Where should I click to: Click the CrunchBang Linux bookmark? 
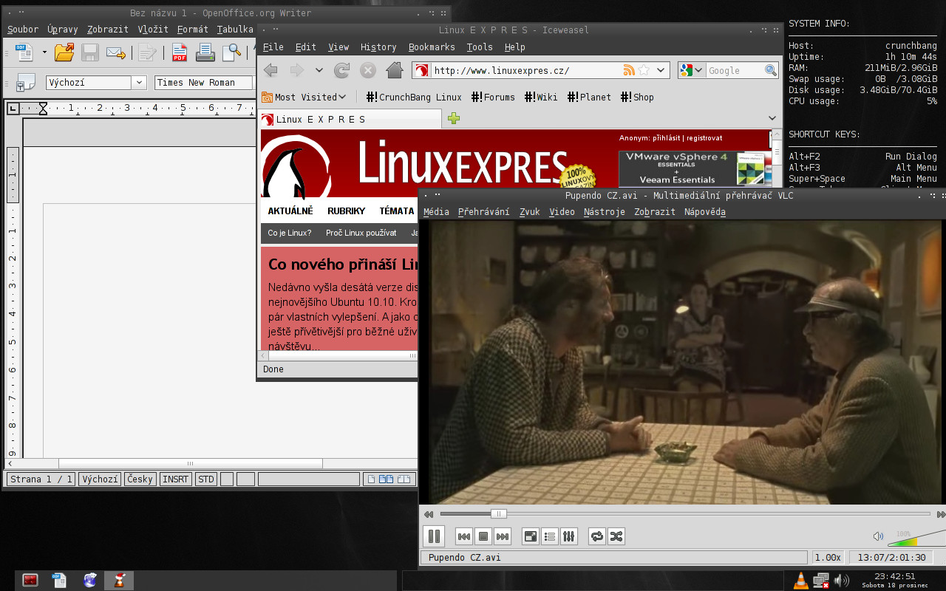click(x=414, y=97)
